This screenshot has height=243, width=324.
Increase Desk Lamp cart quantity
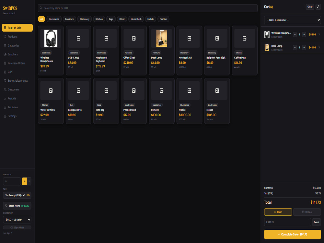(304, 48)
